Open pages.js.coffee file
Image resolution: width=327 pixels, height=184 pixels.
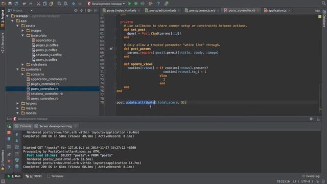[x=45, y=45]
